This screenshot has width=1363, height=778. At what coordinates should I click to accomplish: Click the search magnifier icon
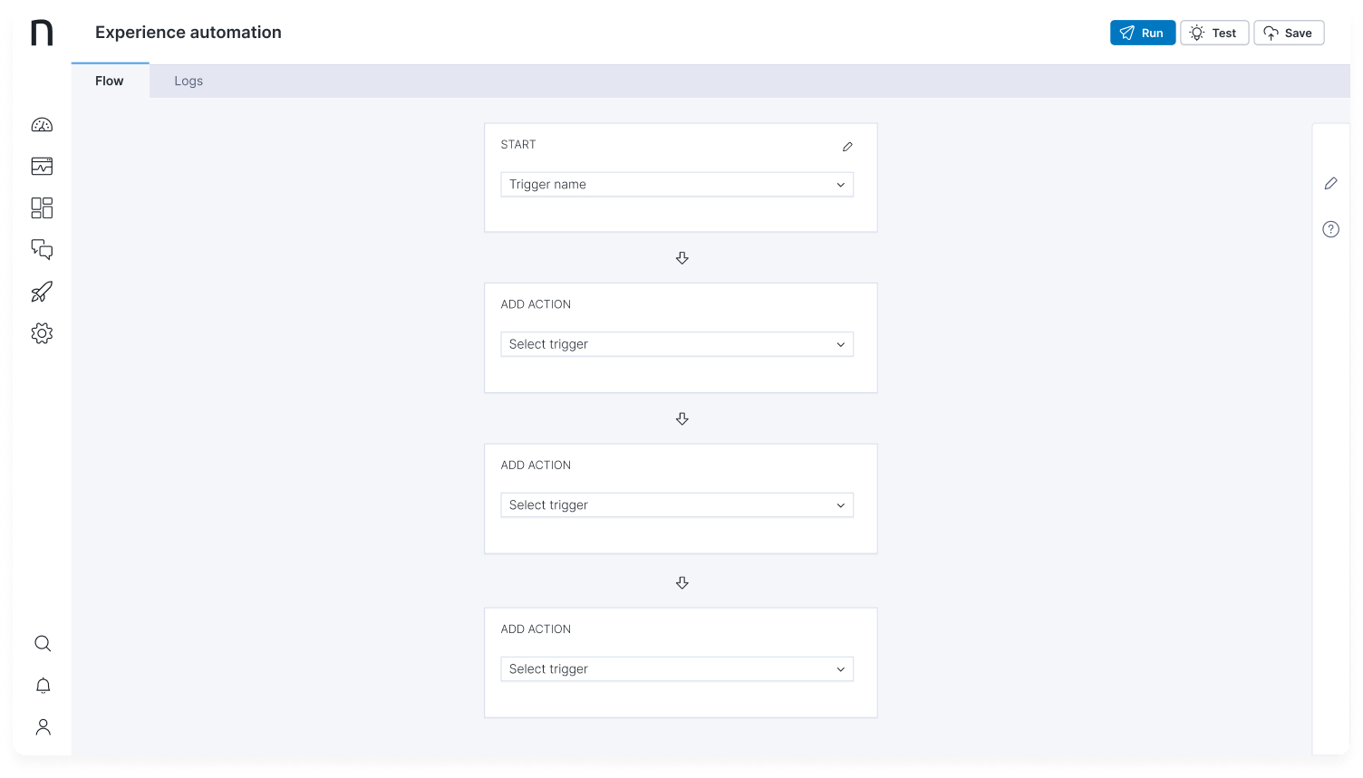43,644
